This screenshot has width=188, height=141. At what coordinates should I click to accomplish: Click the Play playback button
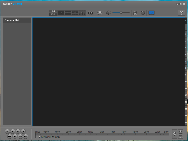click(18, 131)
